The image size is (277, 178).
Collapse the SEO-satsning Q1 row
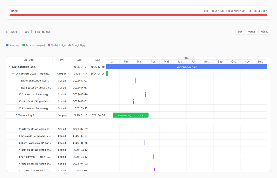(x=13, y=115)
